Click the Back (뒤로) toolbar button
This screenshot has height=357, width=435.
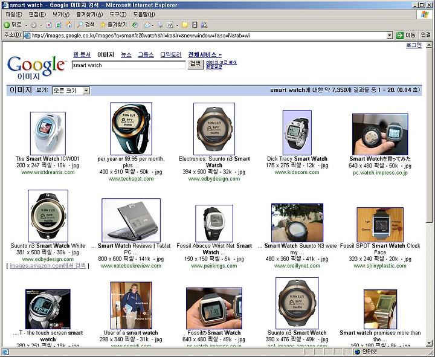13,25
